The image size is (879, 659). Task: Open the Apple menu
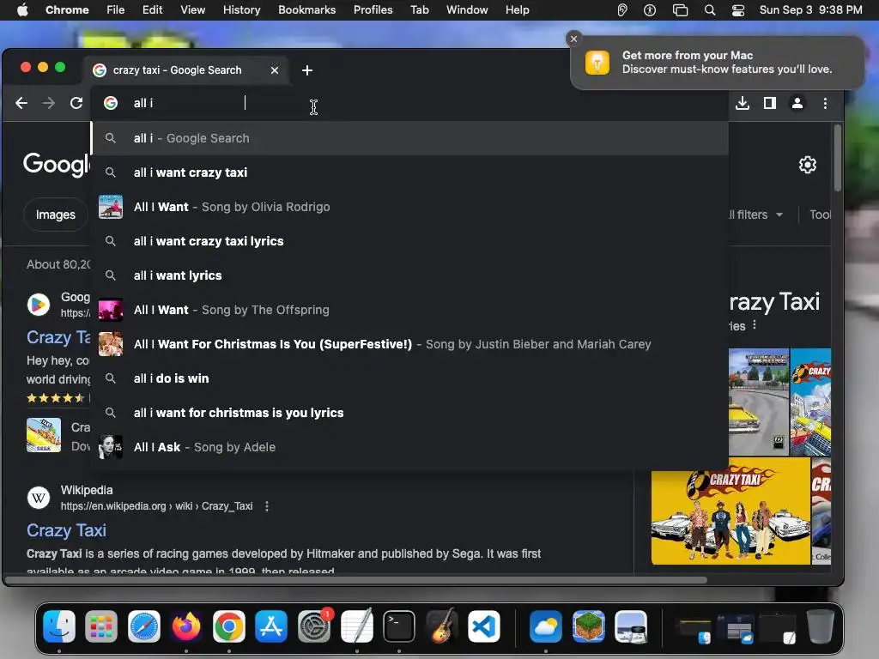pyautogui.click(x=22, y=10)
